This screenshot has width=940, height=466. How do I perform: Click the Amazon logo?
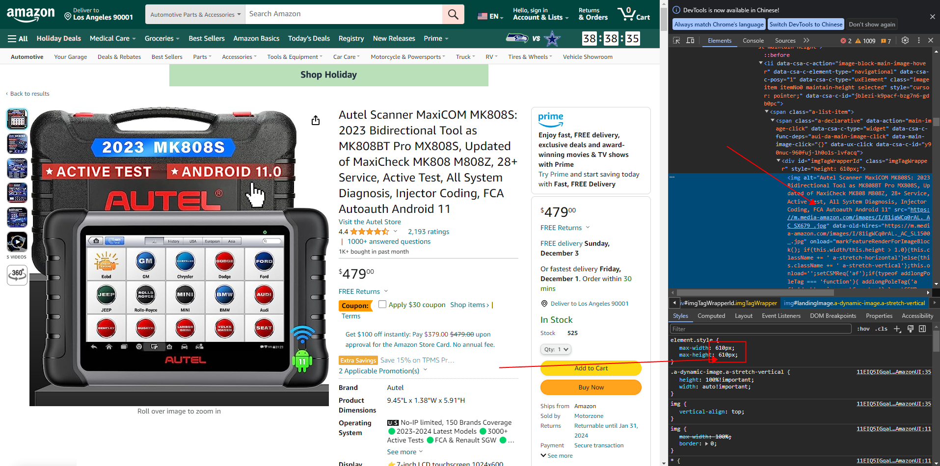(x=30, y=14)
